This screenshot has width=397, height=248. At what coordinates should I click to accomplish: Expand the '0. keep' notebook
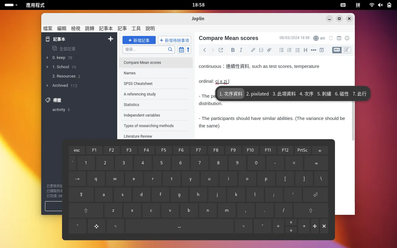(47, 58)
